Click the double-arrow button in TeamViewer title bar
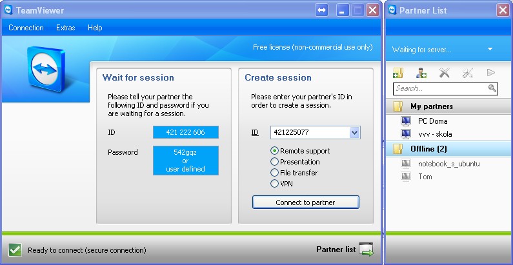 pos(321,10)
